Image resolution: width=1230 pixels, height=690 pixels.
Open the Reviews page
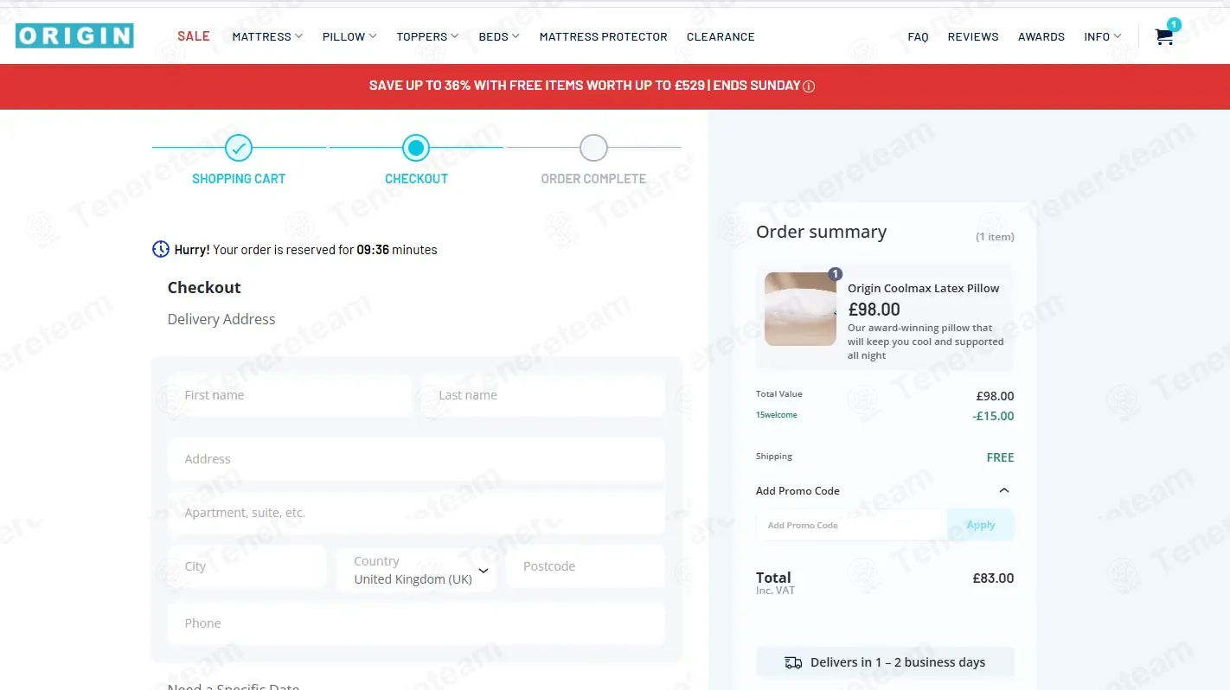click(x=973, y=36)
